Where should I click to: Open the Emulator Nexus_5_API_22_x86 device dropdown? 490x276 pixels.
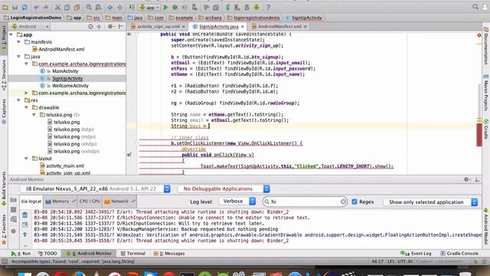[95, 189]
